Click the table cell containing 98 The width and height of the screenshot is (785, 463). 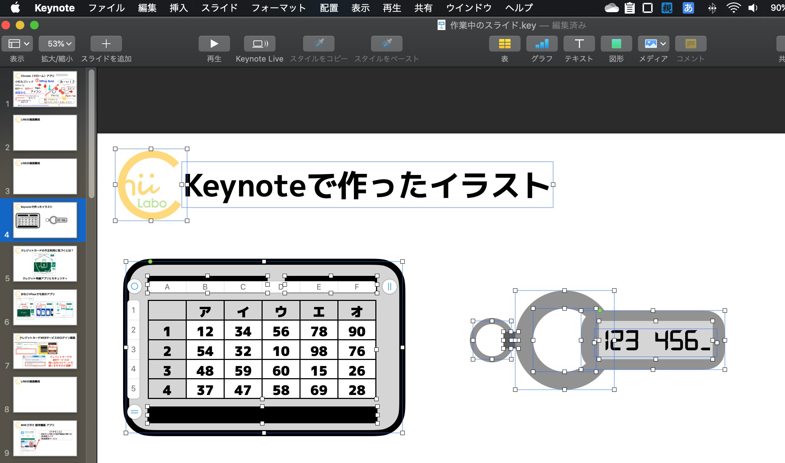[319, 351]
